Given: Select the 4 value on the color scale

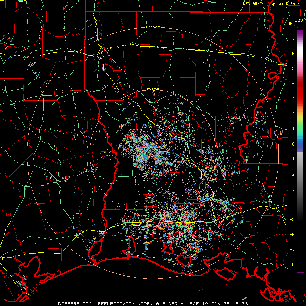Looking at the screenshot, I should (x=293, y=84).
